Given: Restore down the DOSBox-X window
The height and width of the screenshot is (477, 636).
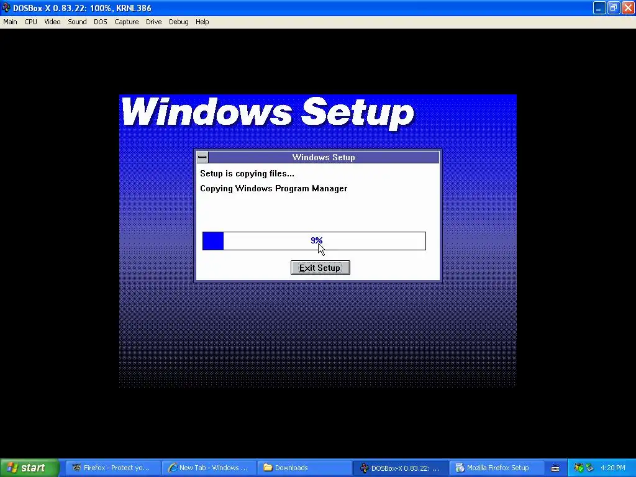Looking at the screenshot, I should pos(614,7).
